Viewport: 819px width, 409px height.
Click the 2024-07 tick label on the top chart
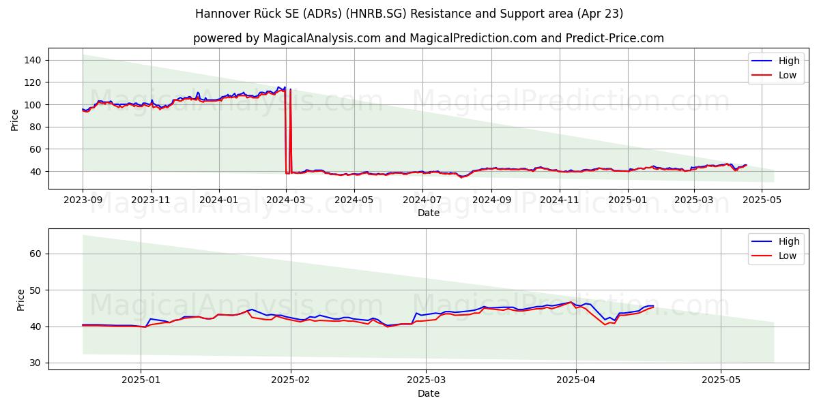(421, 200)
